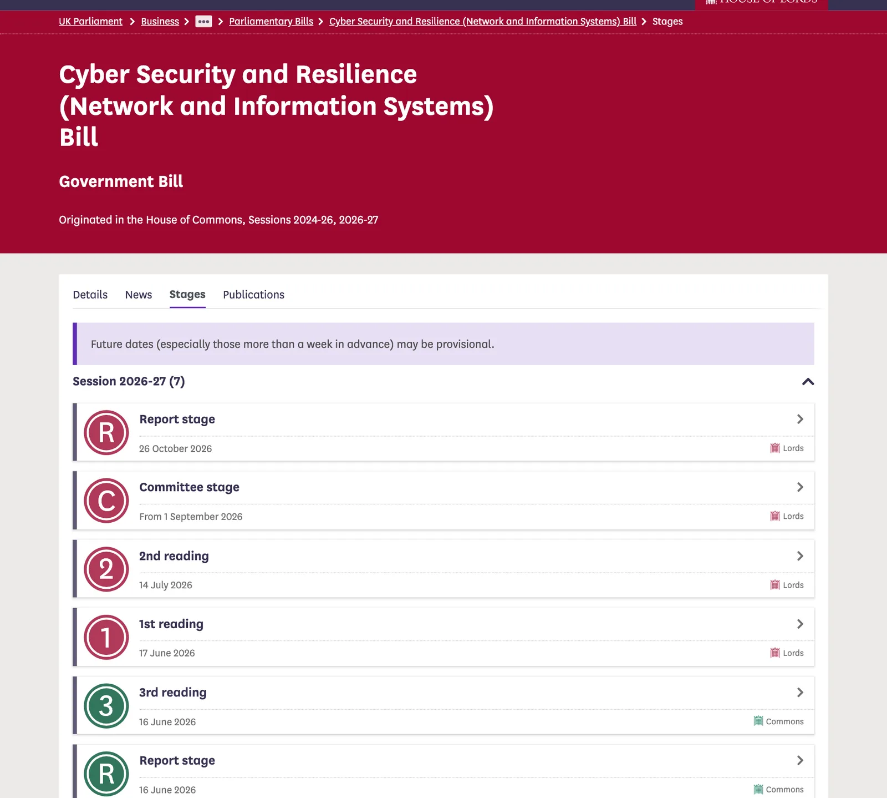Viewport: 887px width, 798px height.
Task: Switch to the News tab
Action: coord(139,295)
